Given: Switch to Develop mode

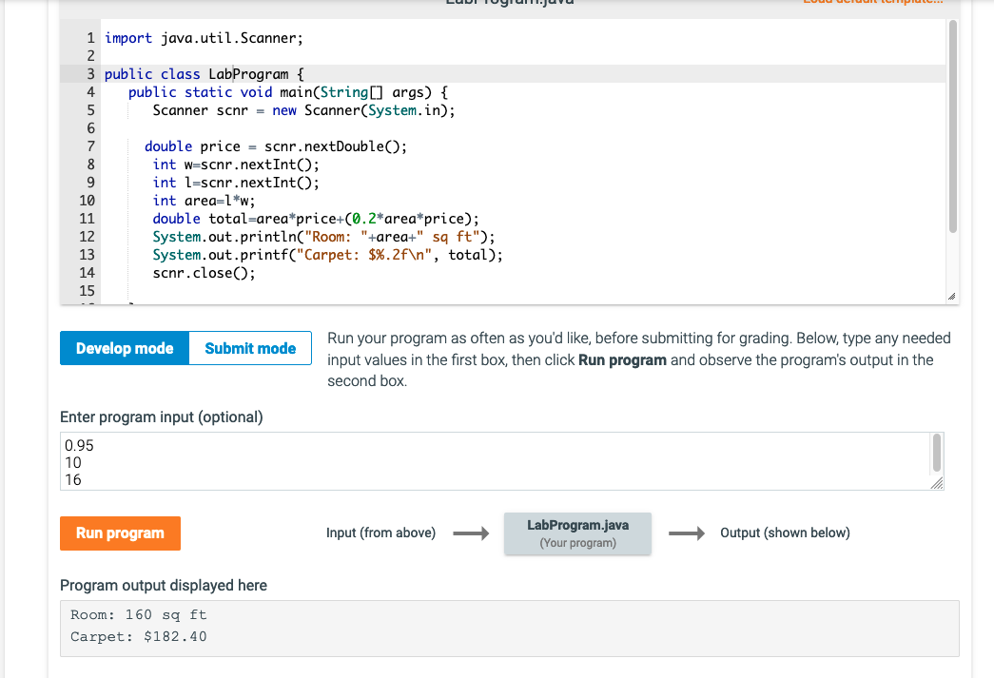Looking at the screenshot, I should [125, 348].
